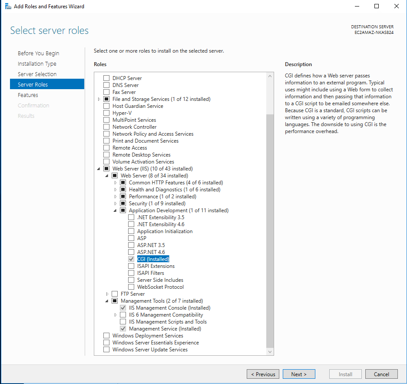407x384 pixels.
Task: Select the 'ASP' row label
Action: pos(142,238)
